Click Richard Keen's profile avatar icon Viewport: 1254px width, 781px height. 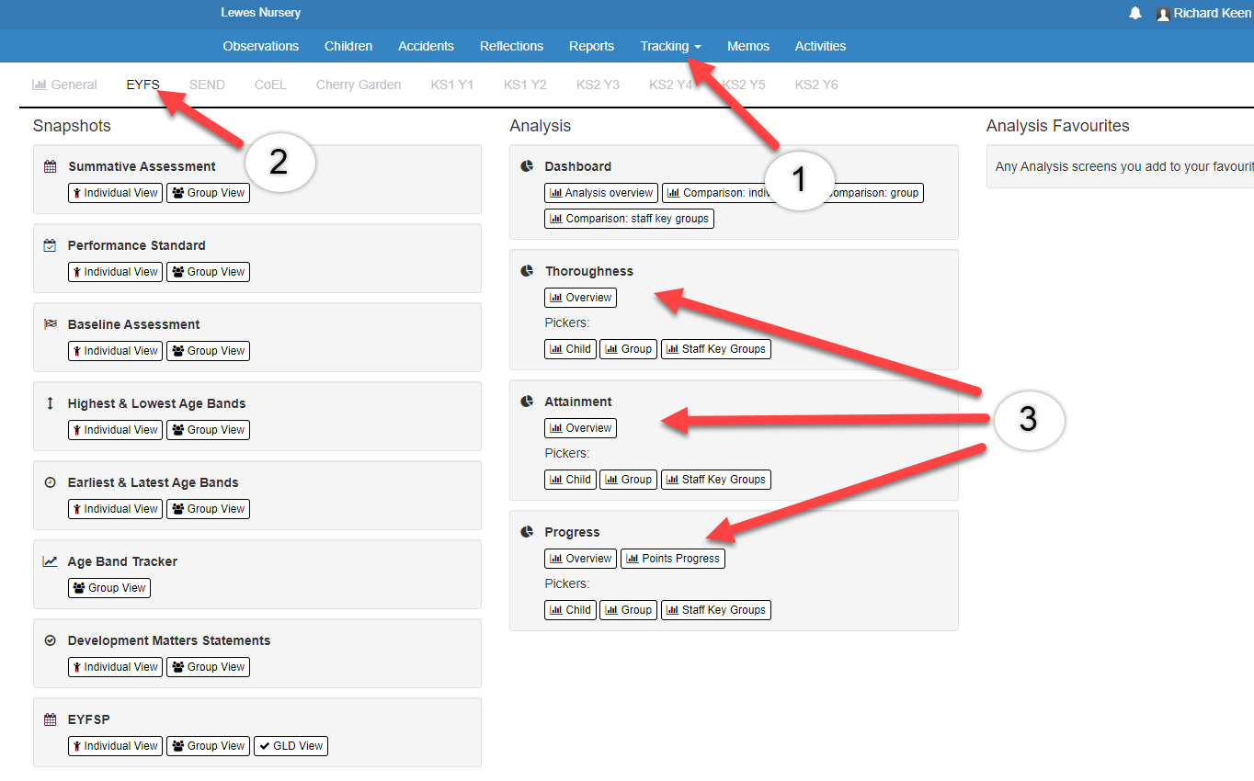click(x=1163, y=14)
